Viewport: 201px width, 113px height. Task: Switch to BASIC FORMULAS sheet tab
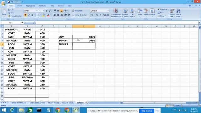(x=19, y=103)
